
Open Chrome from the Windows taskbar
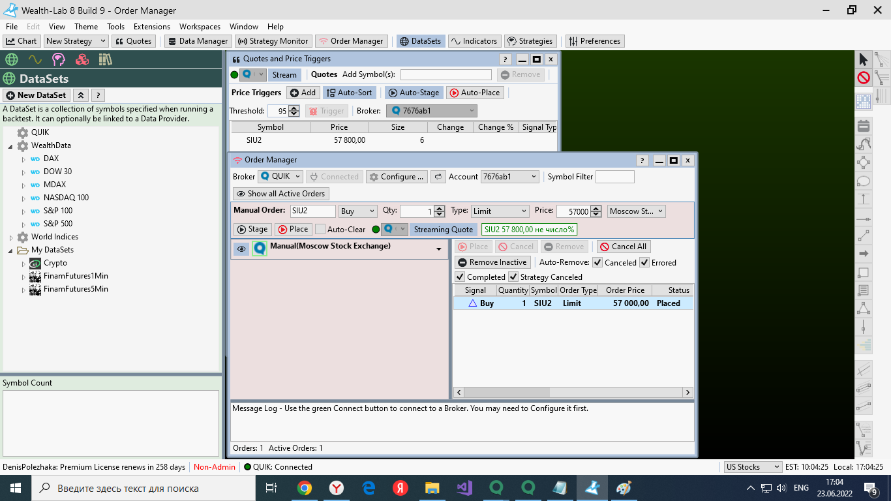click(304, 488)
